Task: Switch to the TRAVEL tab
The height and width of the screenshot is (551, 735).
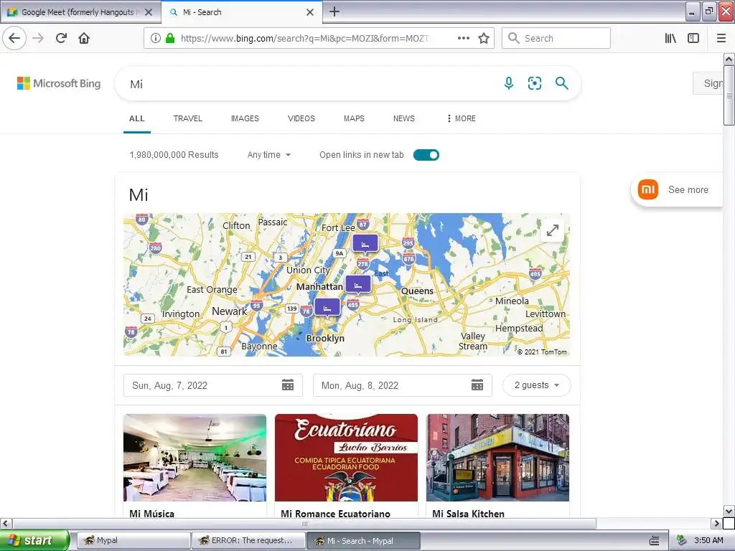Action: [187, 118]
